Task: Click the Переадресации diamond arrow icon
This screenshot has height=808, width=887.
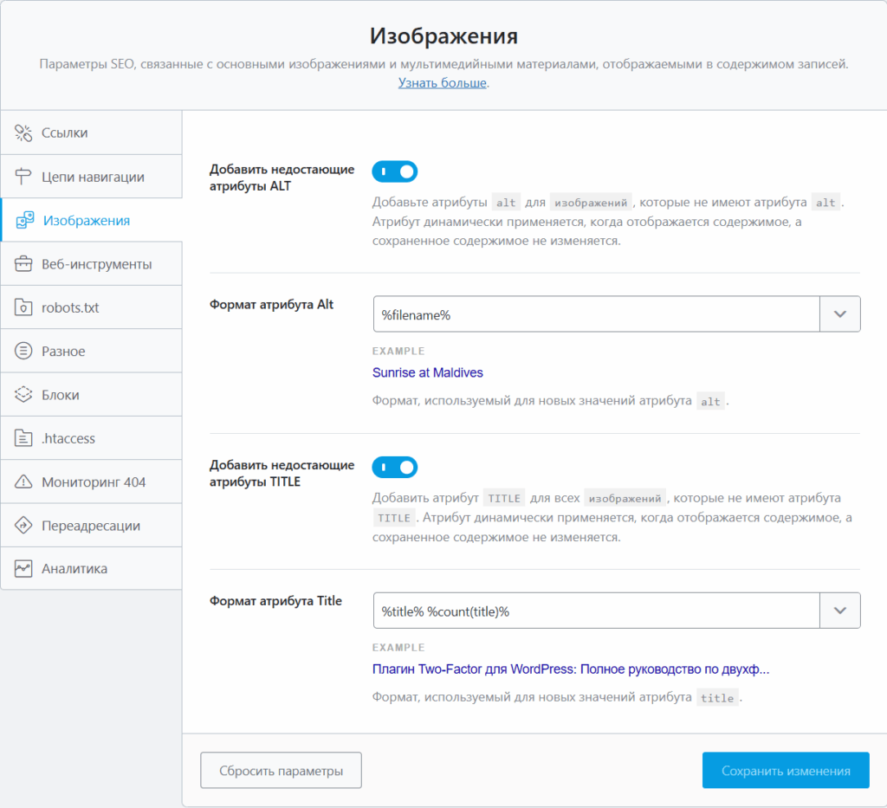Action: 23,526
